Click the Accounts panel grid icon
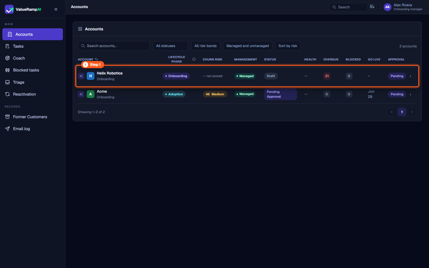The width and height of the screenshot is (429, 268). click(x=80, y=29)
